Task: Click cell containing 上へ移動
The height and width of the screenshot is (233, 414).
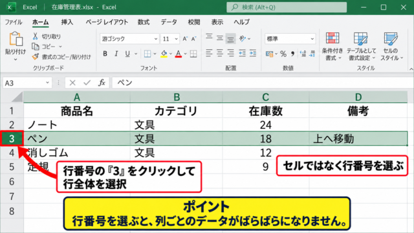Action: 358,139
